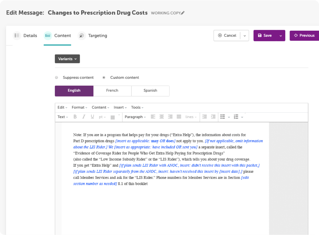
Task: Align text to the left
Action: [x=153, y=117]
